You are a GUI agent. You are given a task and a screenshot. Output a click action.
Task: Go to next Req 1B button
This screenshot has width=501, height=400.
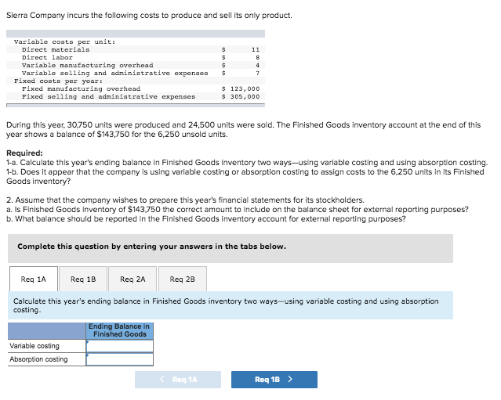(274, 380)
